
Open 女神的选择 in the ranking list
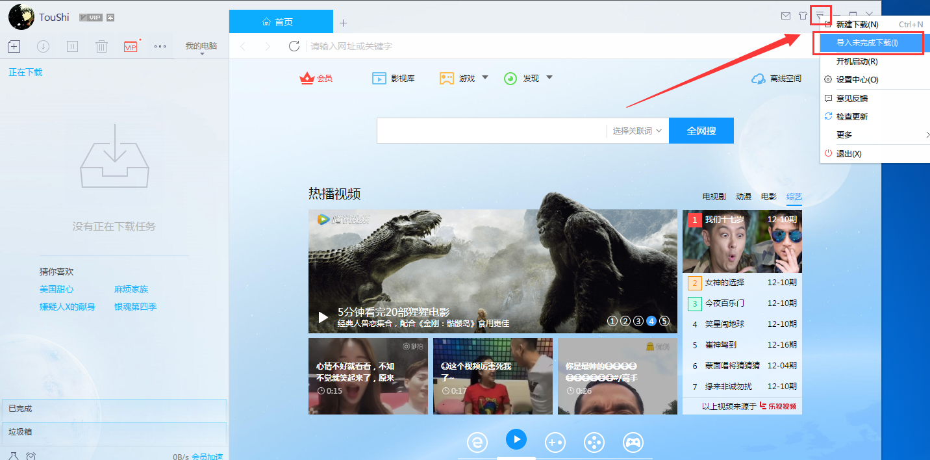pyautogui.click(x=725, y=283)
